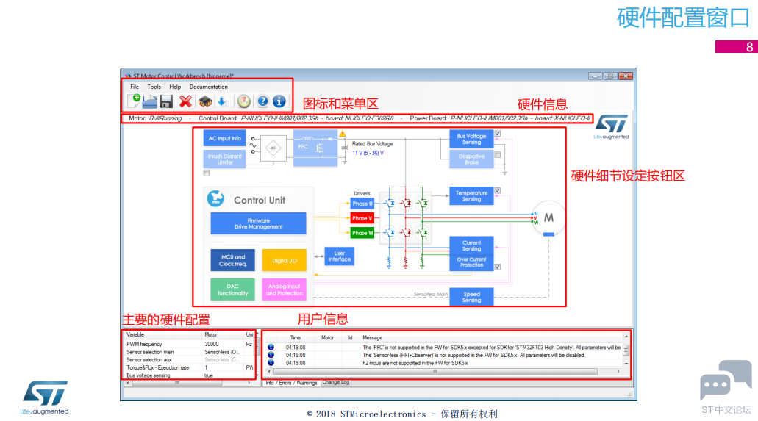Click the ST logo inside the Workbench window
758x421 pixels.
click(x=612, y=126)
